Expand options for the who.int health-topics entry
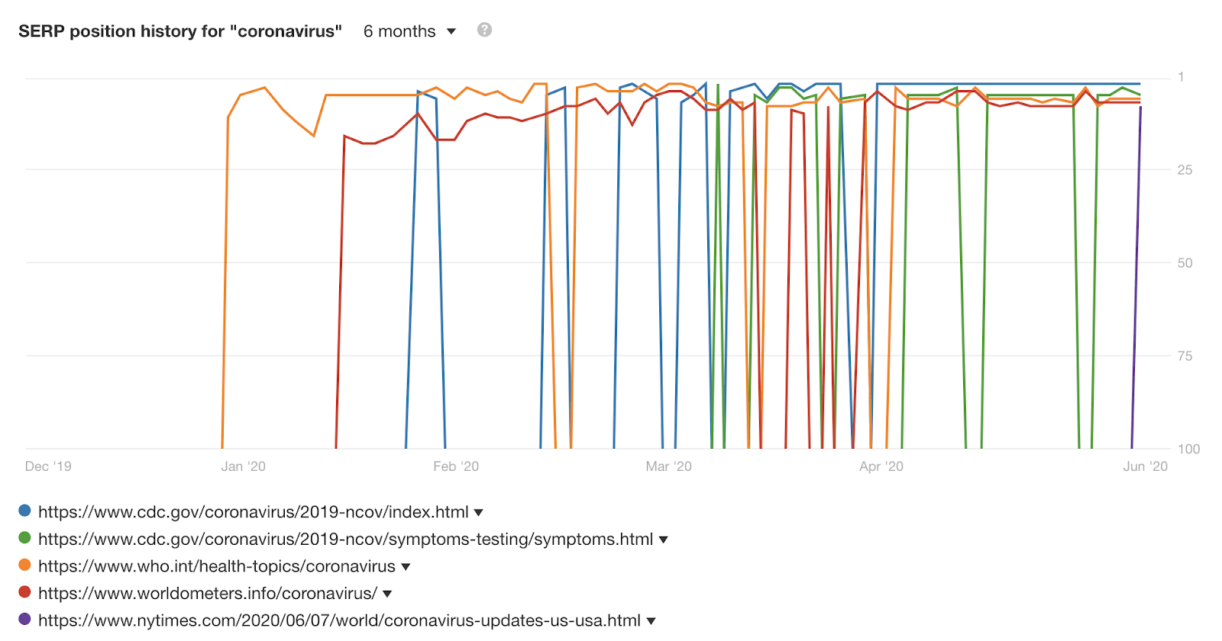The image size is (1222, 641). point(406,566)
